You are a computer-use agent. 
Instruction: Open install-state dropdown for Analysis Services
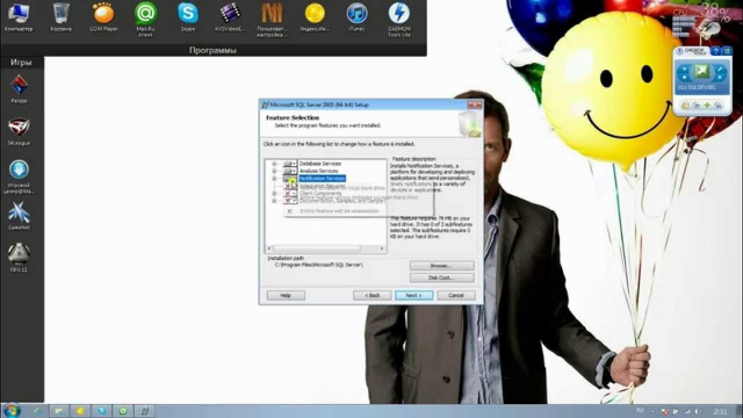[290, 171]
